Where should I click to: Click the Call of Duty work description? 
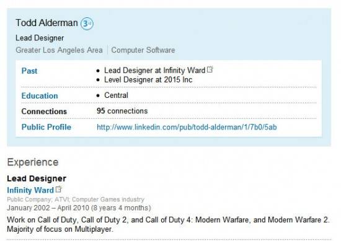[168, 224]
